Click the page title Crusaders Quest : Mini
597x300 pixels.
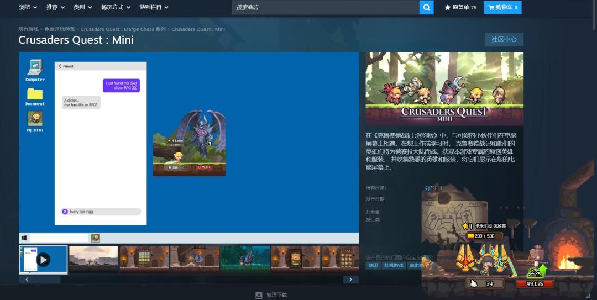point(76,40)
